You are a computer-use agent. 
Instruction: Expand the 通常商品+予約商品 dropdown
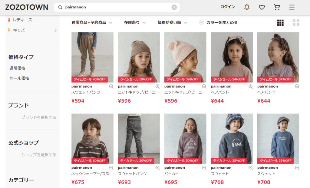[92, 23]
